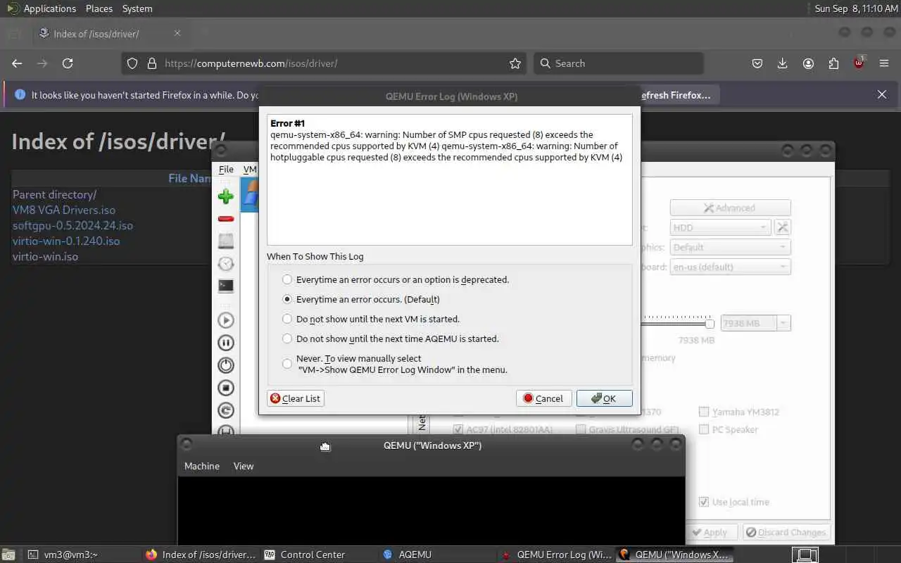The height and width of the screenshot is (563, 901).
Task: Toggle the AC97 (Intel 82801AA) checkbox
Action: [x=458, y=429]
